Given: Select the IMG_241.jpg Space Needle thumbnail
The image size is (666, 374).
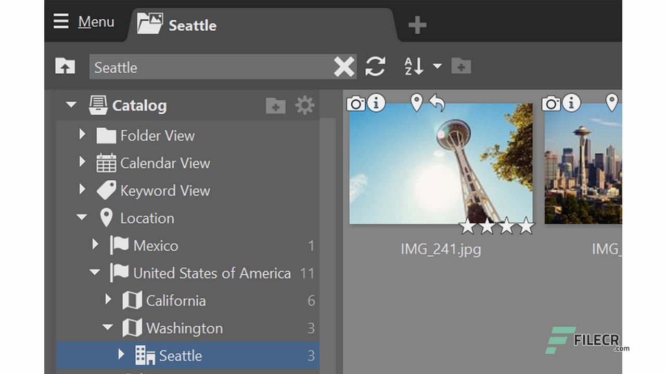Looking at the screenshot, I should [441, 164].
